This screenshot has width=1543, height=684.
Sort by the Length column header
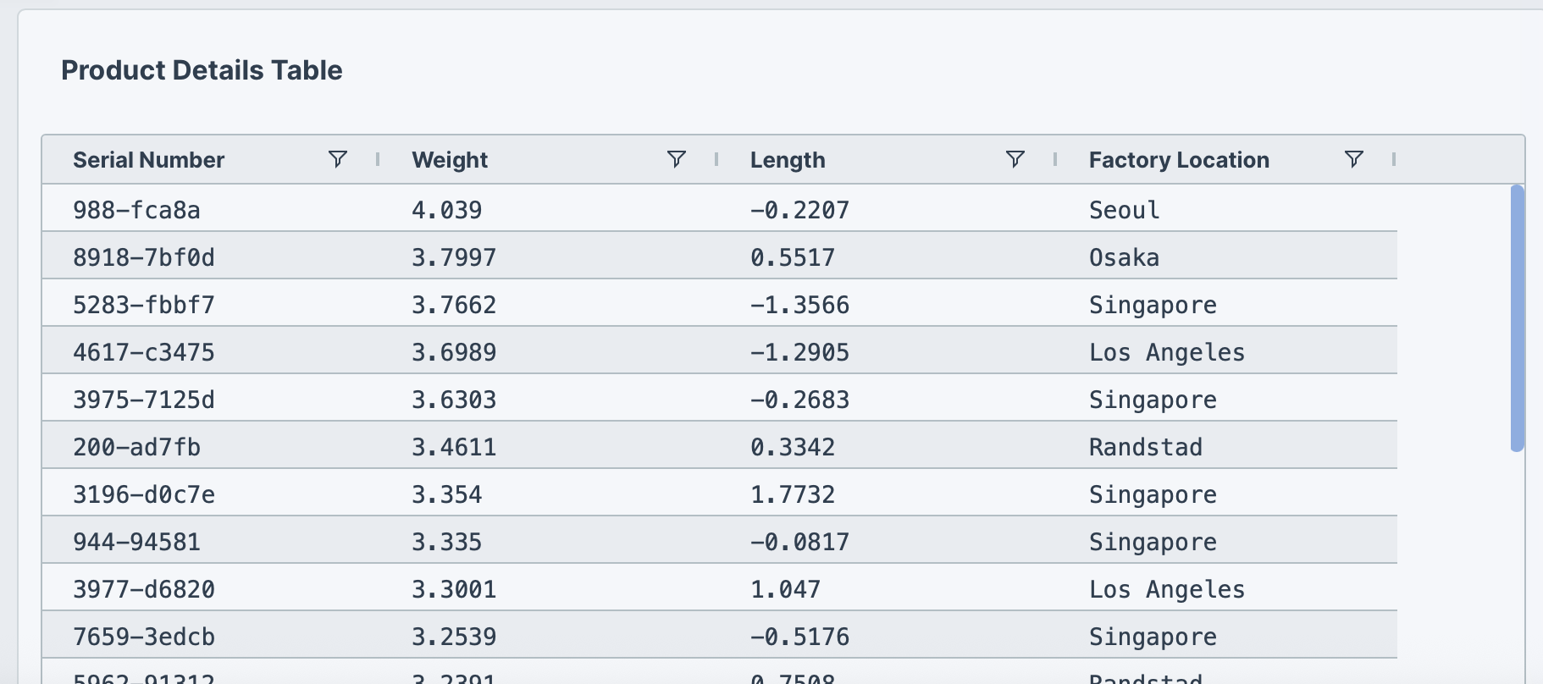click(x=788, y=160)
